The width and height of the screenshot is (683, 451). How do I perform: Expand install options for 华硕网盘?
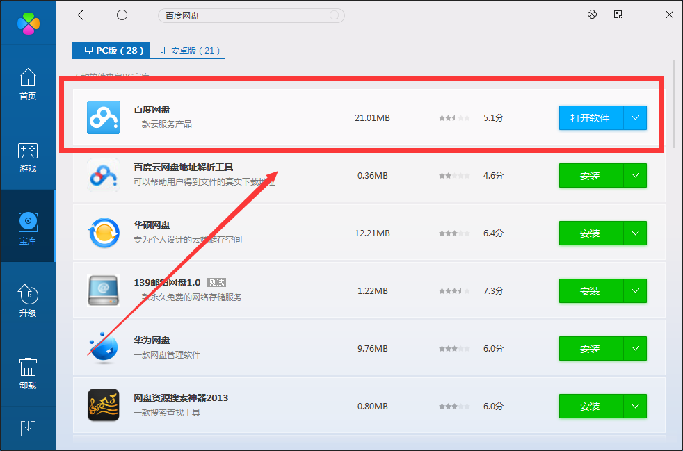coord(635,233)
